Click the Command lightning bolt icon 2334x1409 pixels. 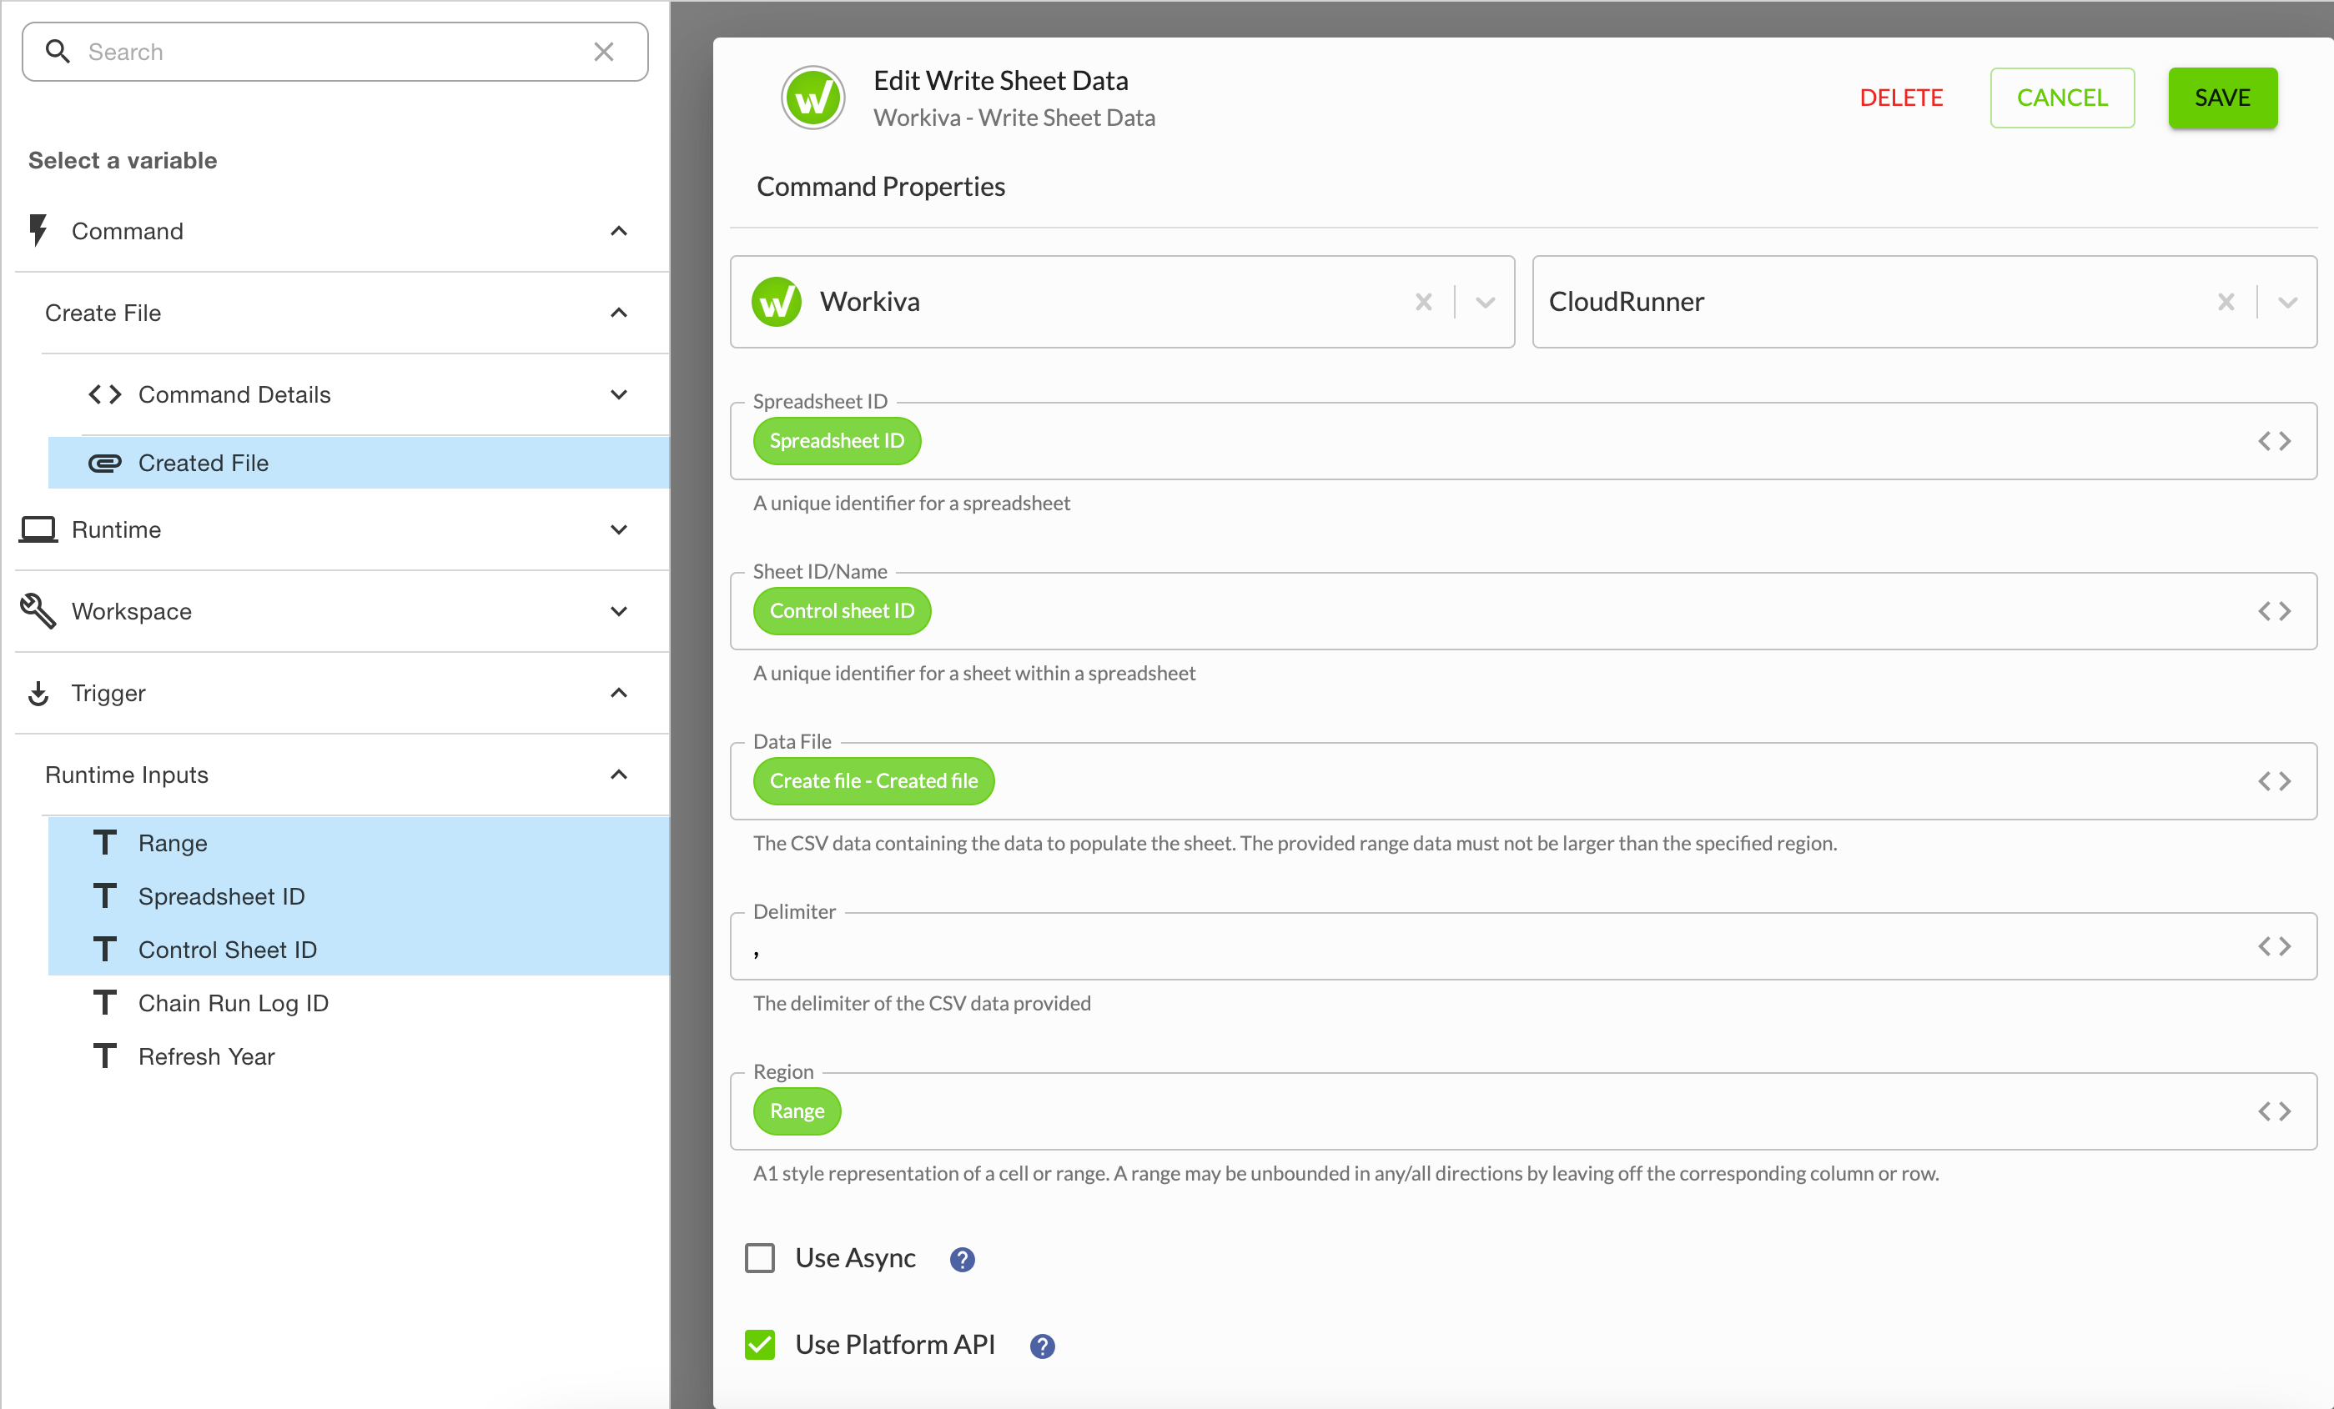coord(38,230)
